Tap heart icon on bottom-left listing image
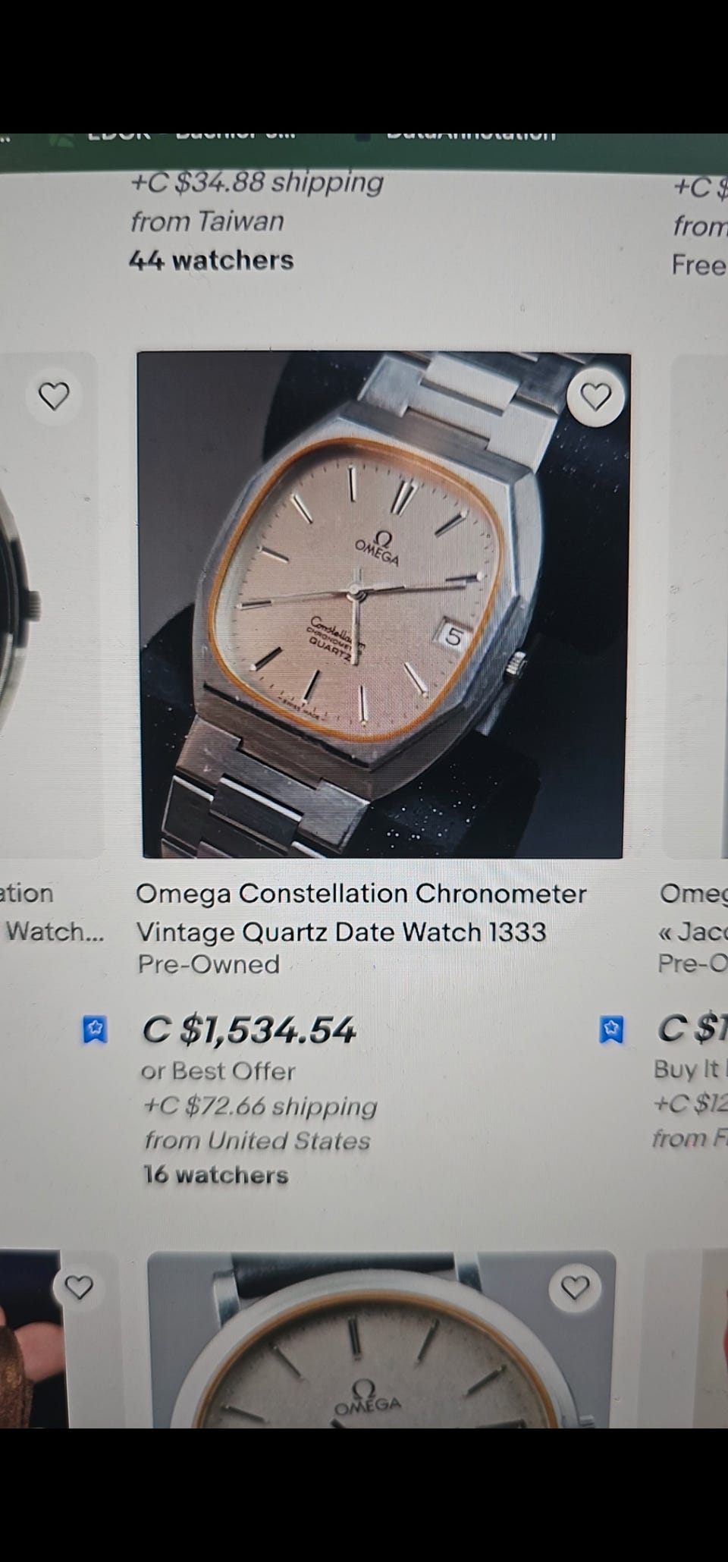Image resolution: width=728 pixels, height=1562 pixels. (79, 1287)
